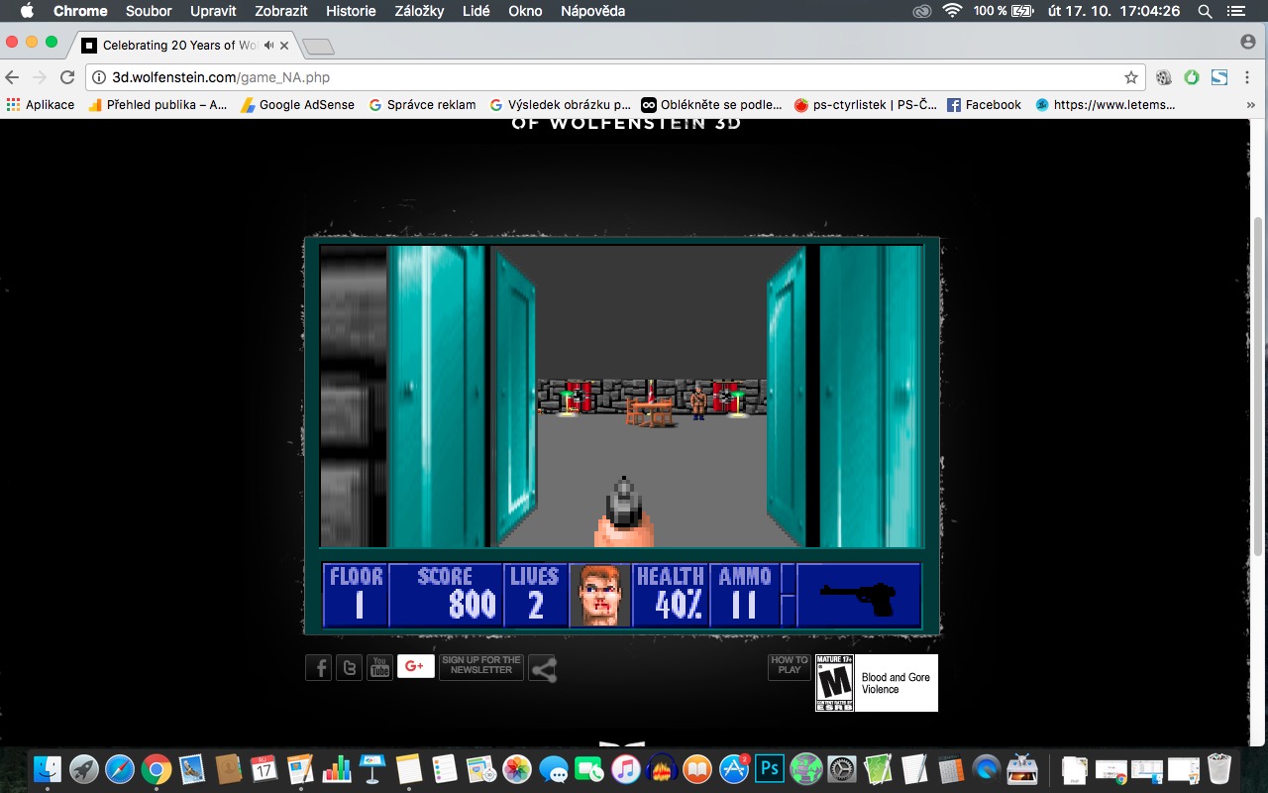Open the Trash in the Dock
Viewport: 1268px width, 793px height.
tap(1219, 769)
